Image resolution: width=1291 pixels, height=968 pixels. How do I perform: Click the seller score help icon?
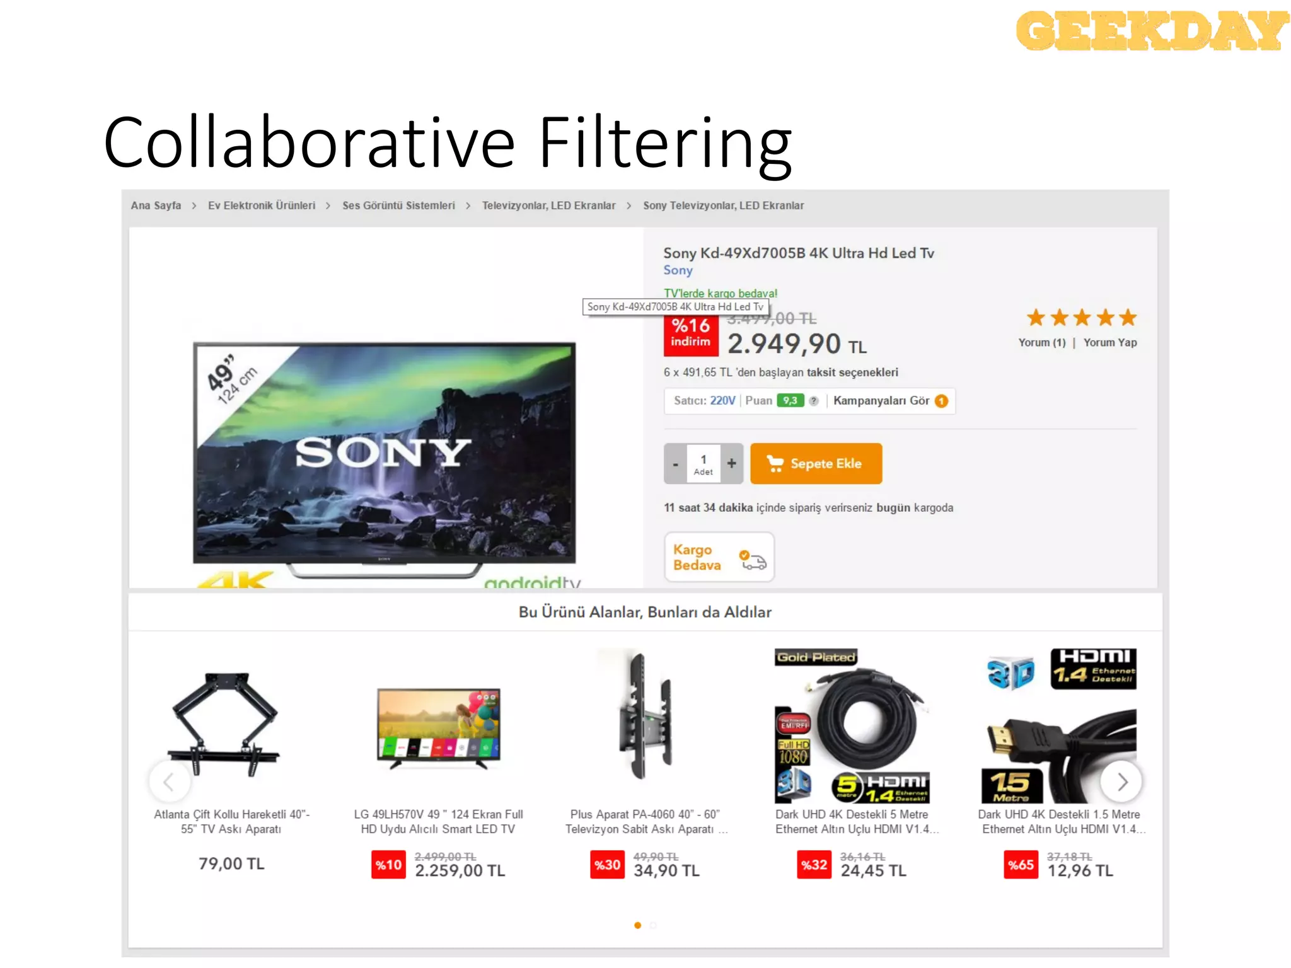814,401
